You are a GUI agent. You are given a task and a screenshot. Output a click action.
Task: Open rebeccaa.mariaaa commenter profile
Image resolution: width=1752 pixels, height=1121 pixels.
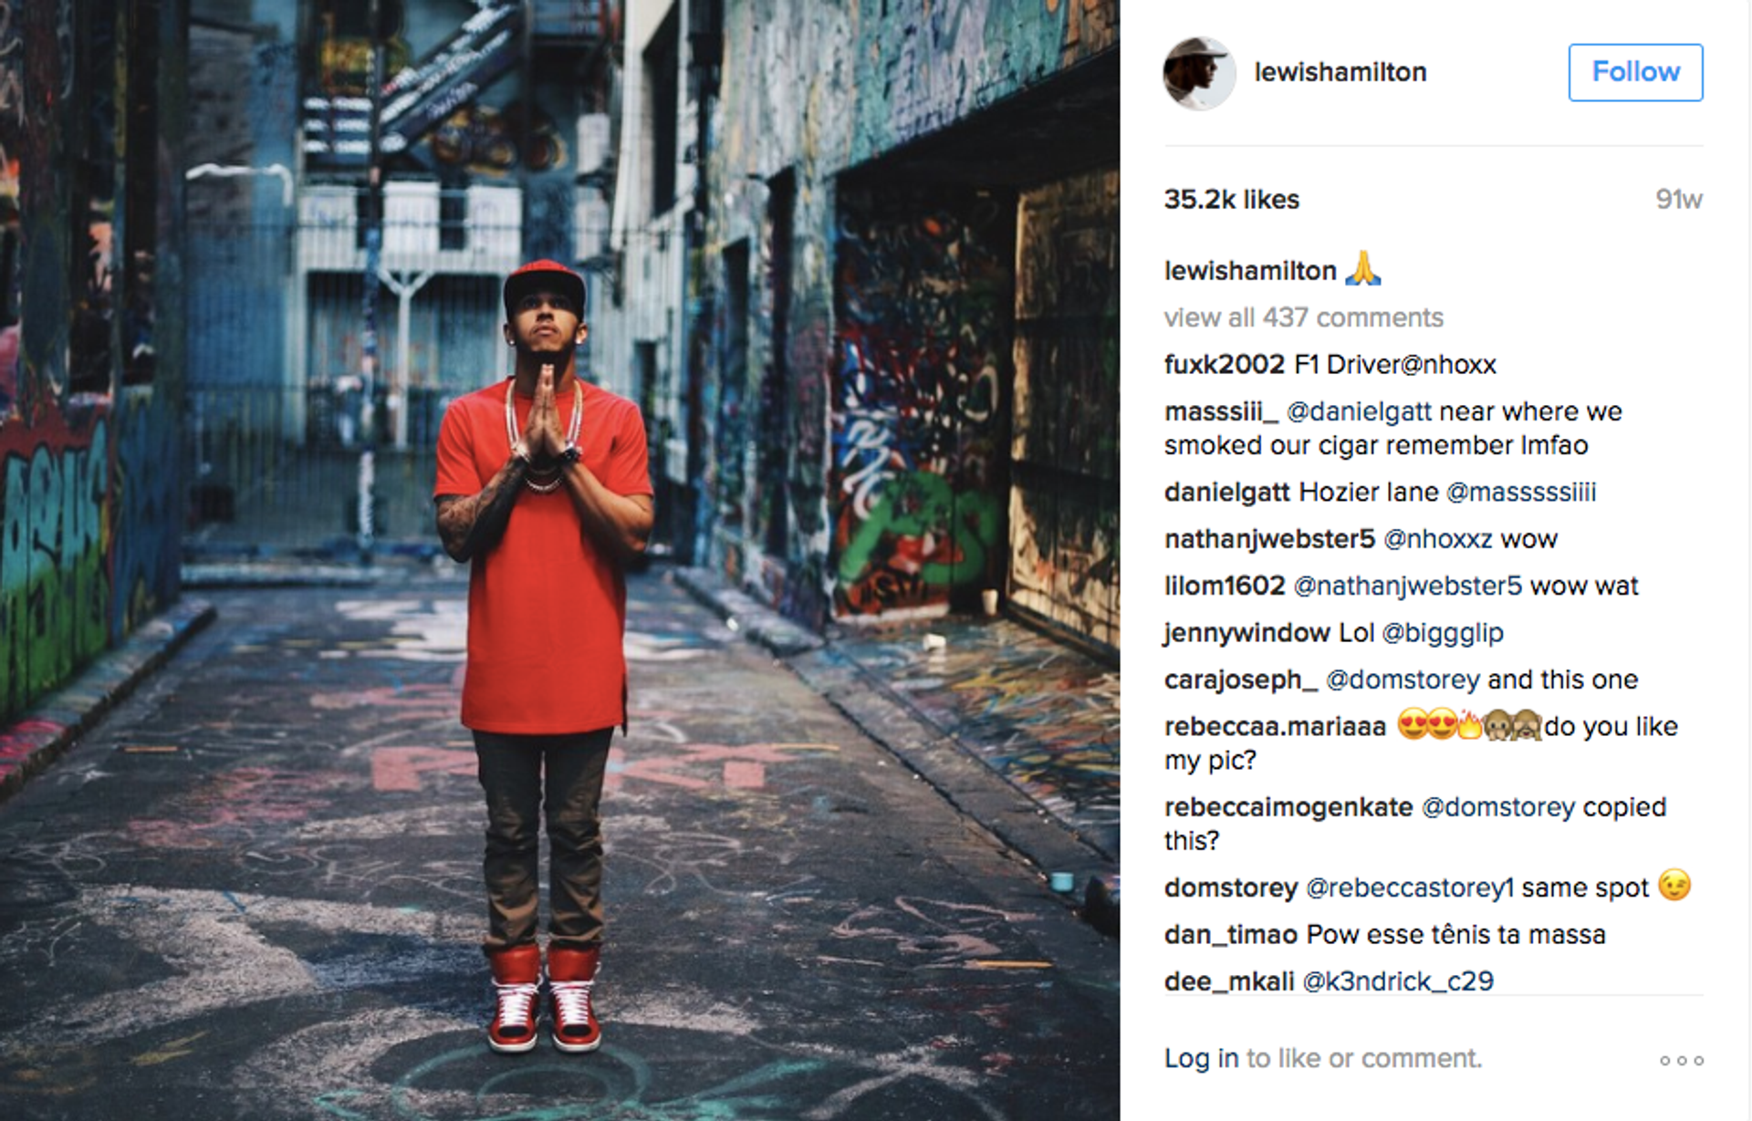(1275, 726)
